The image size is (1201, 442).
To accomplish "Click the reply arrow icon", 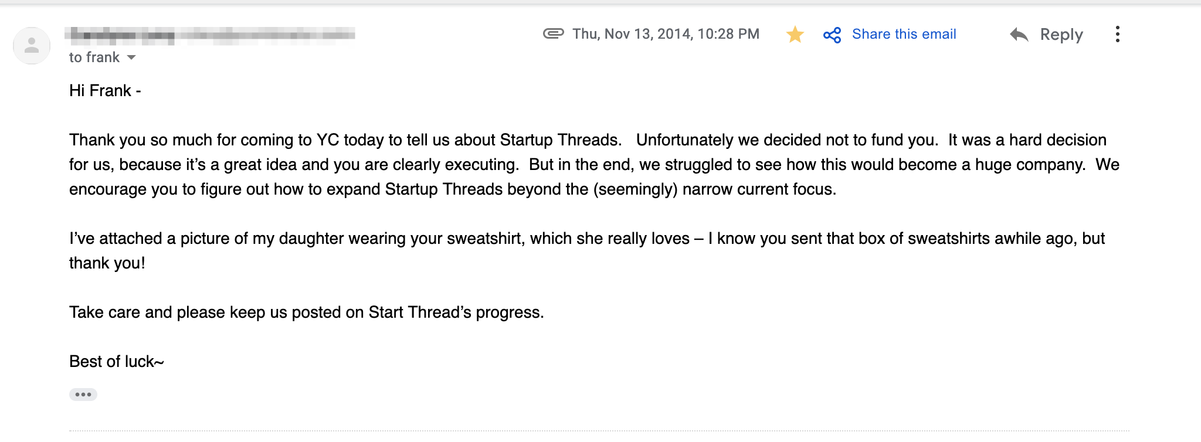I will click(x=1019, y=35).
